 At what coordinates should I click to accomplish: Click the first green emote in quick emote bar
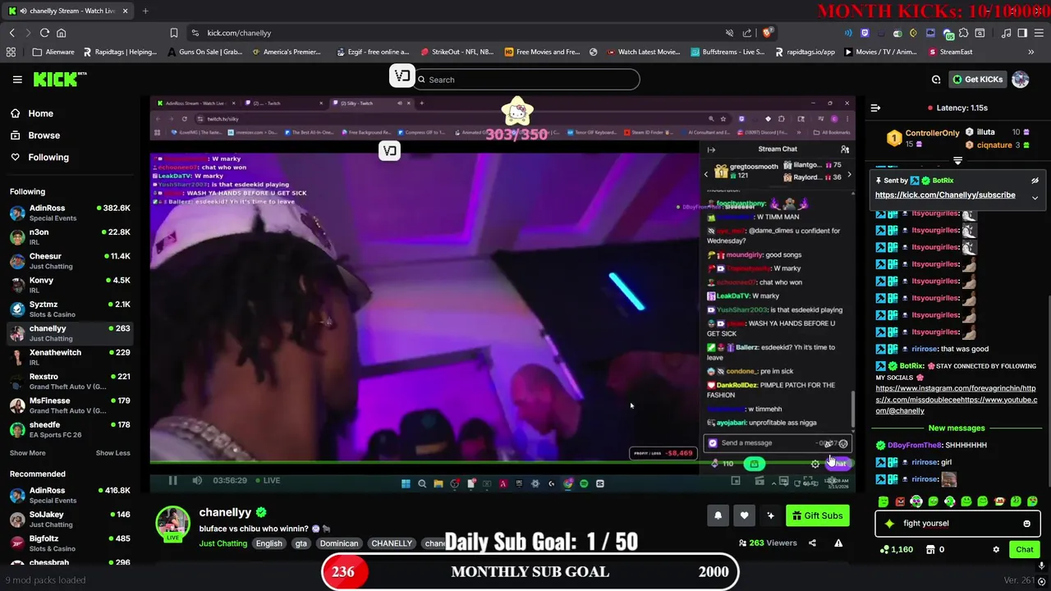click(x=883, y=502)
